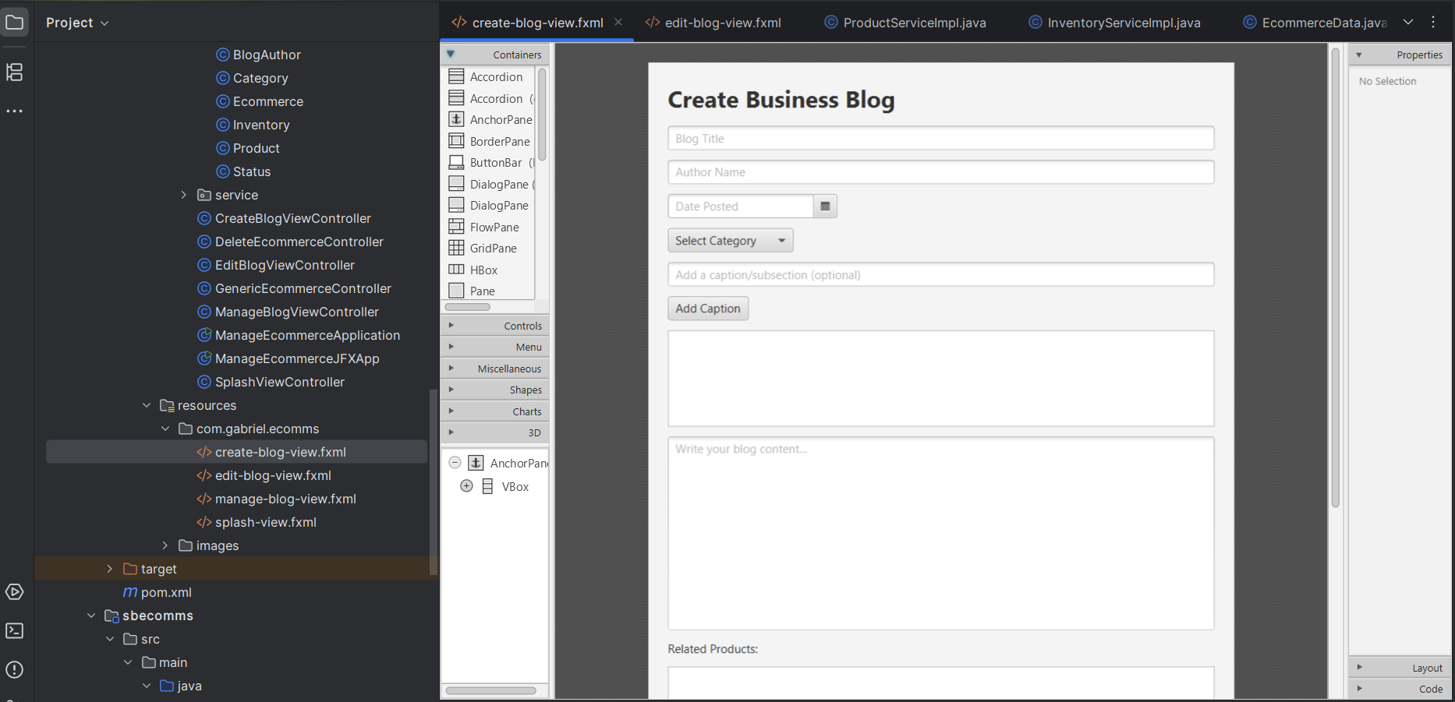Collapse the resources folder
The height and width of the screenshot is (702, 1455).
point(147,405)
